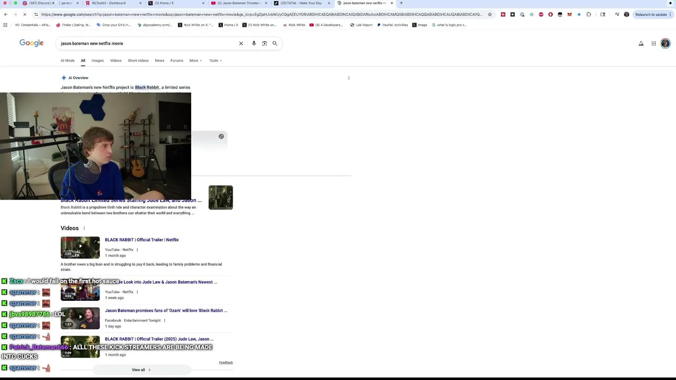Open the Lab Report bookmark

point(361,25)
